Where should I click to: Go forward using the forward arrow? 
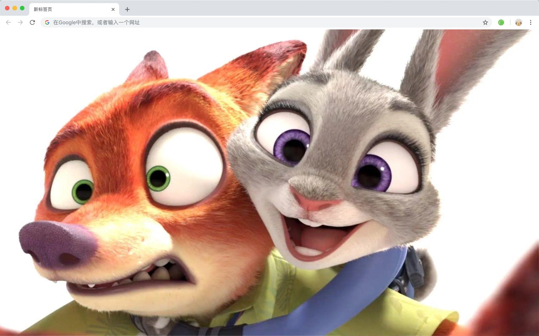point(20,22)
